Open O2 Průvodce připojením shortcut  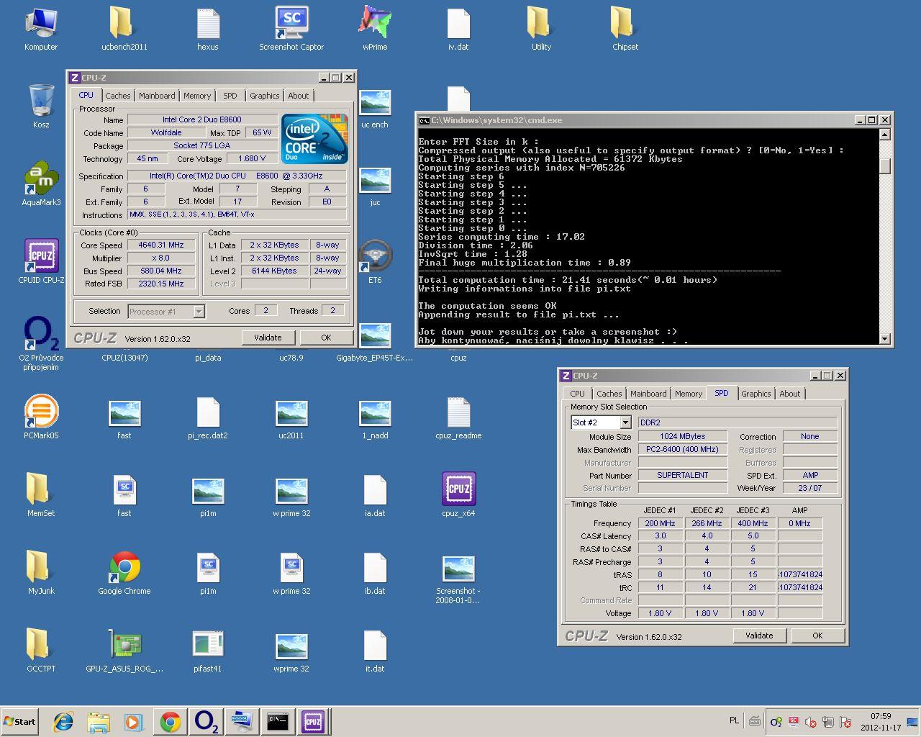41,344
